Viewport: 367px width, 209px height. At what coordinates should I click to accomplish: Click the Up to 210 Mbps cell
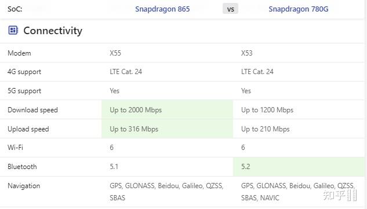[x=299, y=129]
